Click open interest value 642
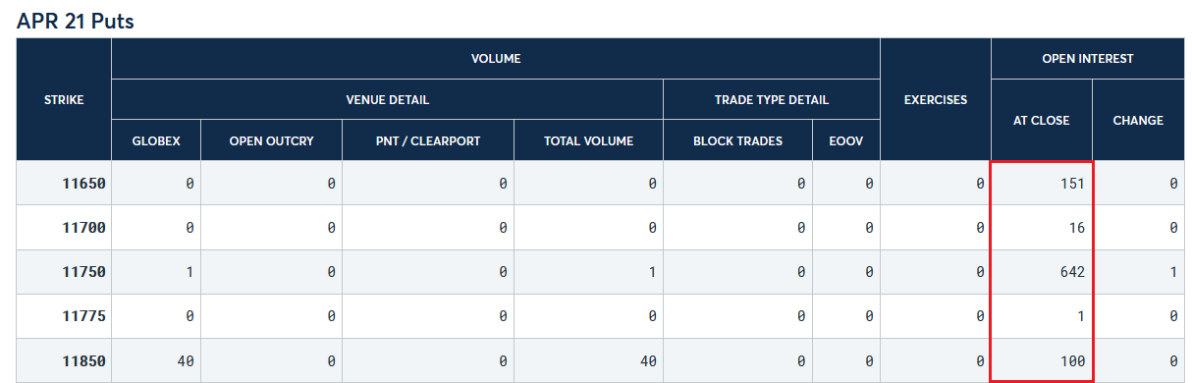The width and height of the screenshot is (1192, 383). click(1072, 272)
